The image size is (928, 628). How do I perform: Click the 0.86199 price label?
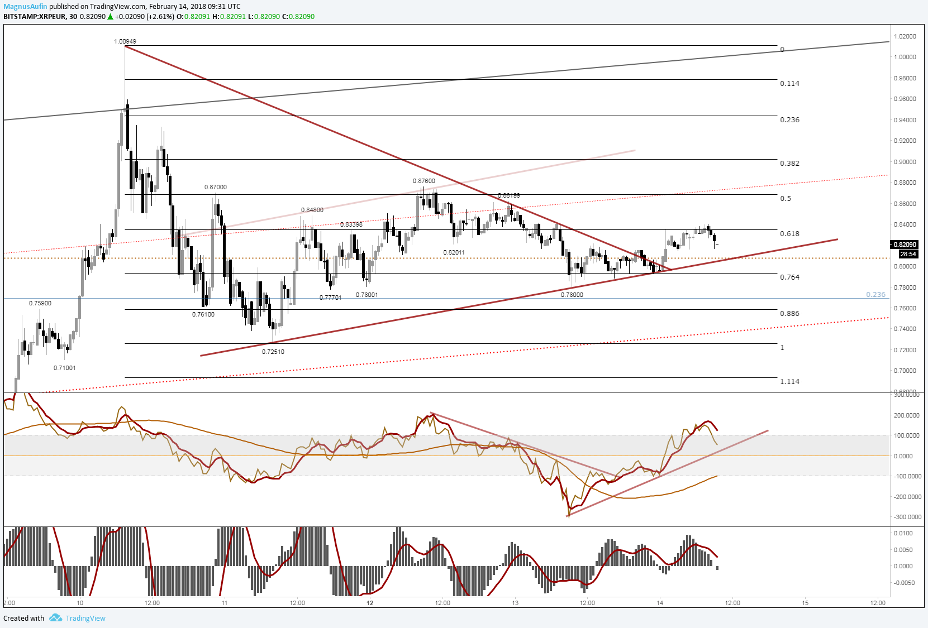(x=509, y=195)
